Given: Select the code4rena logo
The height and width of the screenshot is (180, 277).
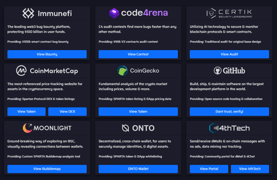Looking at the screenshot, I should point(114,13).
